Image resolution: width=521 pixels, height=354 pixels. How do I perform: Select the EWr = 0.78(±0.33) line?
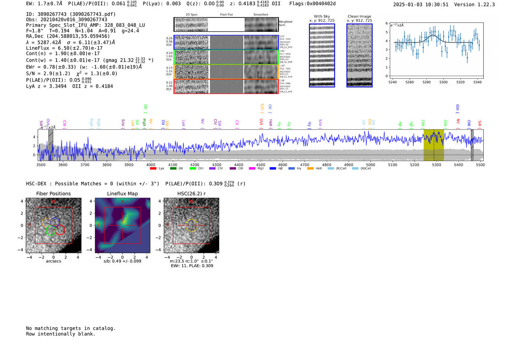[84, 67]
